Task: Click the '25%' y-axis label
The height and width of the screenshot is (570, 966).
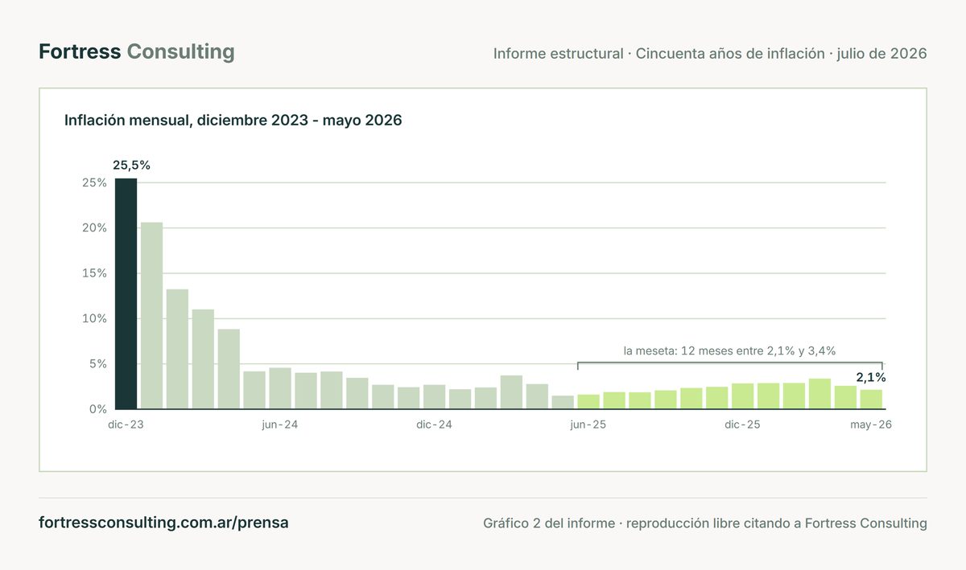Action: tap(95, 182)
